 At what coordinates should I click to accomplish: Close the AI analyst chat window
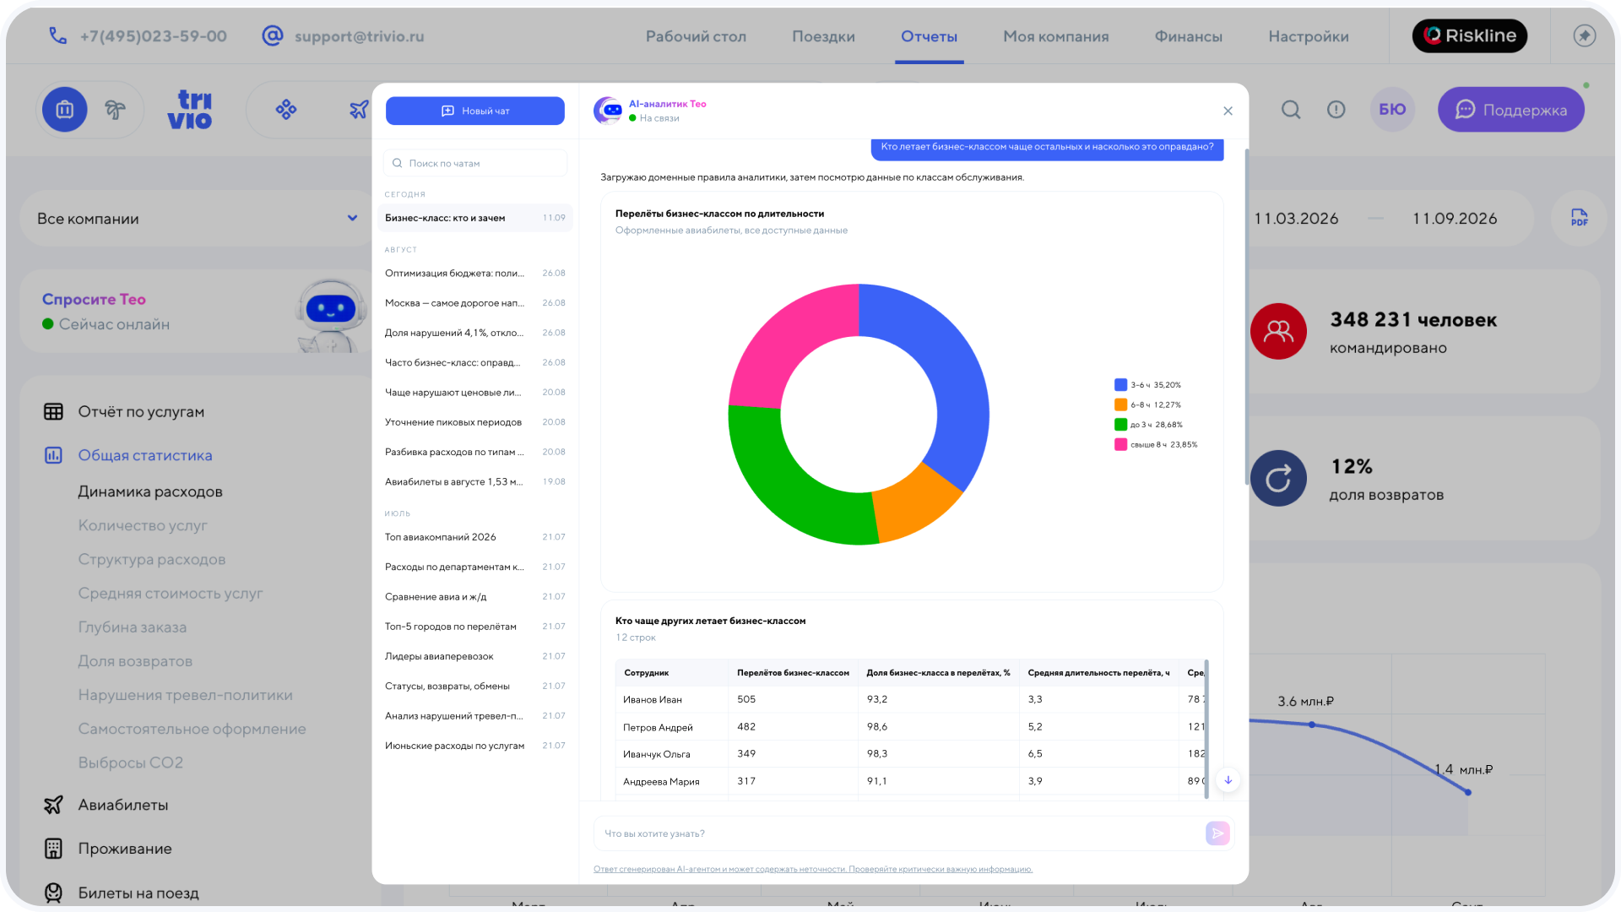pyautogui.click(x=1228, y=111)
